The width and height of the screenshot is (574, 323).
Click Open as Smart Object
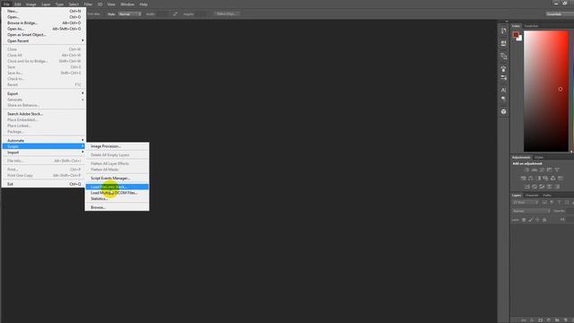(x=43, y=34)
